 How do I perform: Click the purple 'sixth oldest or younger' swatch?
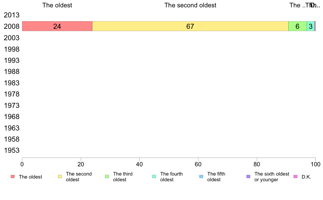248,177
